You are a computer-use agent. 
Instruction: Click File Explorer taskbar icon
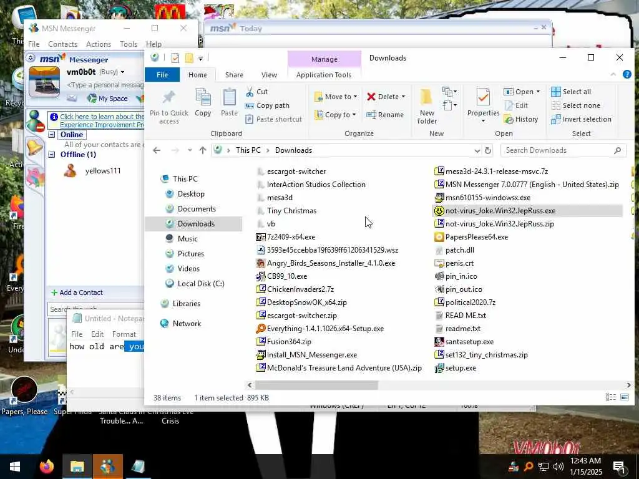(x=77, y=467)
